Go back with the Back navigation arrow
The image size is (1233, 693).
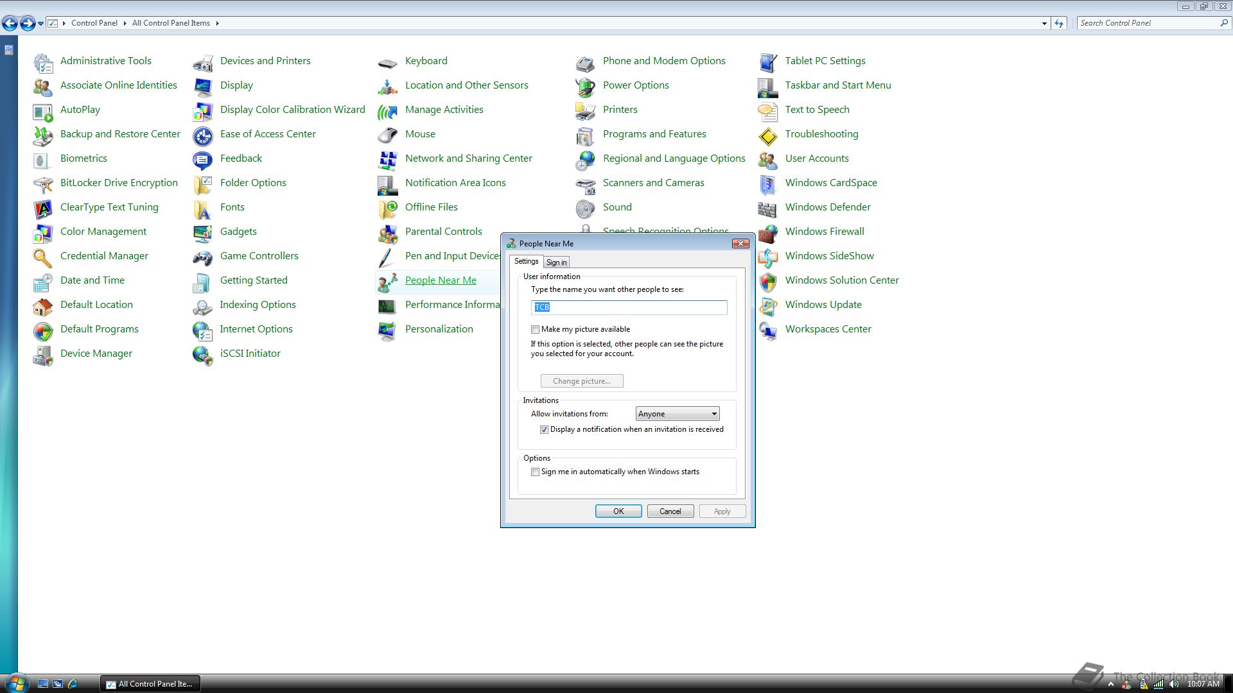10,24
